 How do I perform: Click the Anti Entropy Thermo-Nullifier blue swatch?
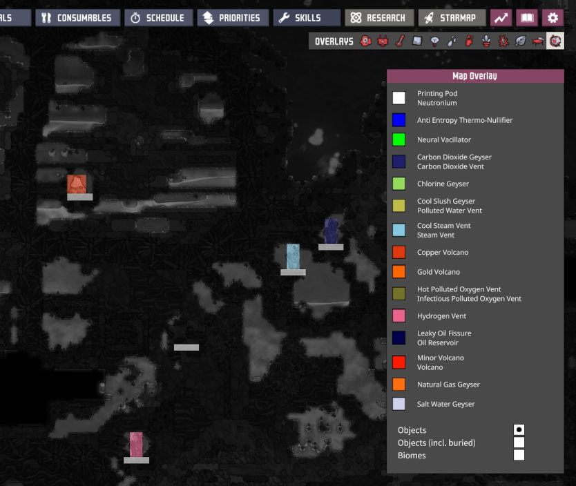399,120
